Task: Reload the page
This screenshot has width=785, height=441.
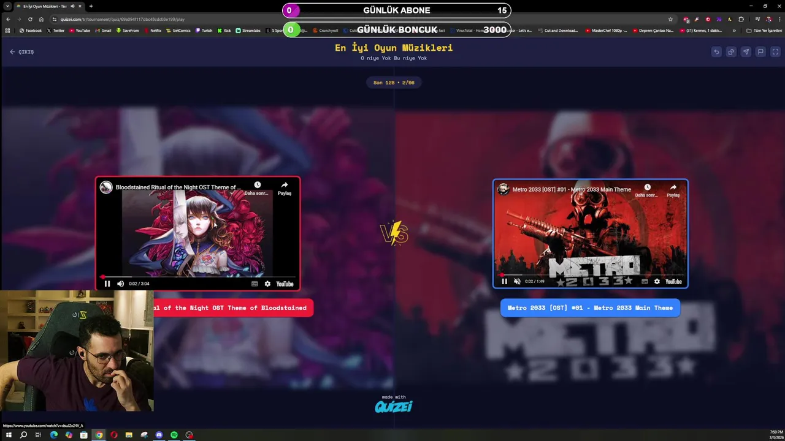Action: click(30, 19)
